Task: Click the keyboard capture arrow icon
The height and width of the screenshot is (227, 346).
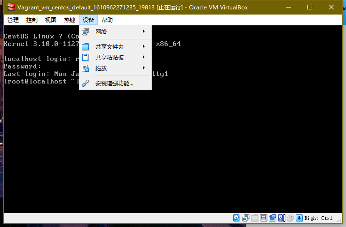Action: tap(299, 218)
